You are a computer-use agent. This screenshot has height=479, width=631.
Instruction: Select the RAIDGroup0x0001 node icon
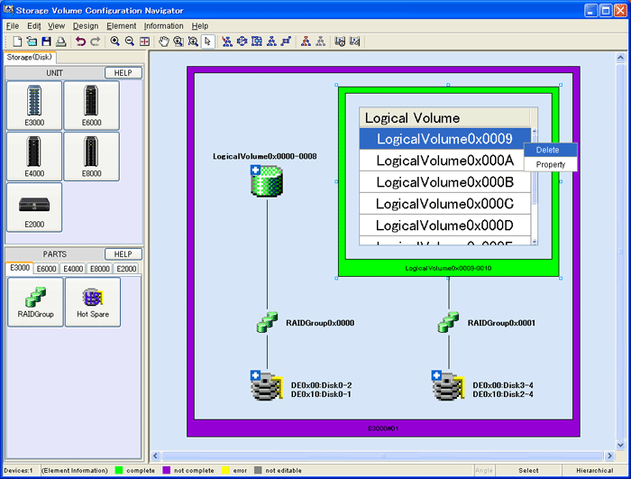pos(448,322)
